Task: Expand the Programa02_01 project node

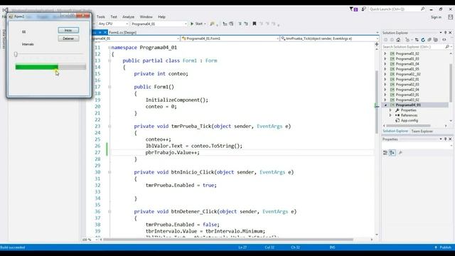Action: pyautogui.click(x=385, y=79)
